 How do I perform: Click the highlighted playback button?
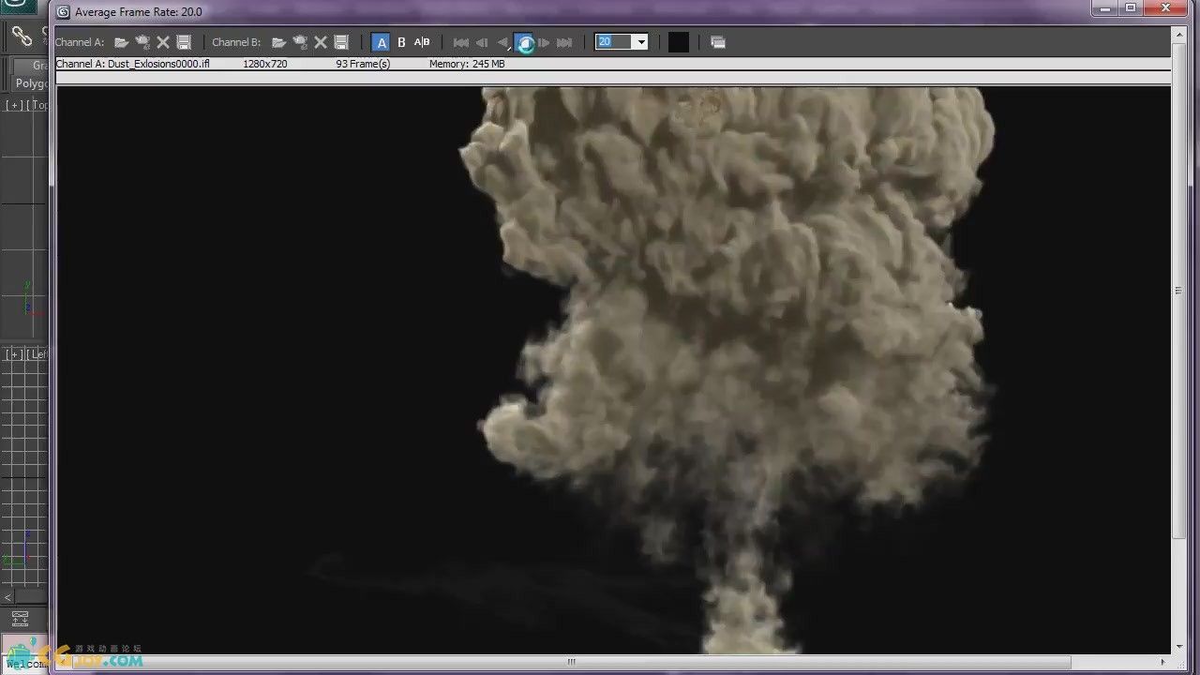click(x=524, y=42)
